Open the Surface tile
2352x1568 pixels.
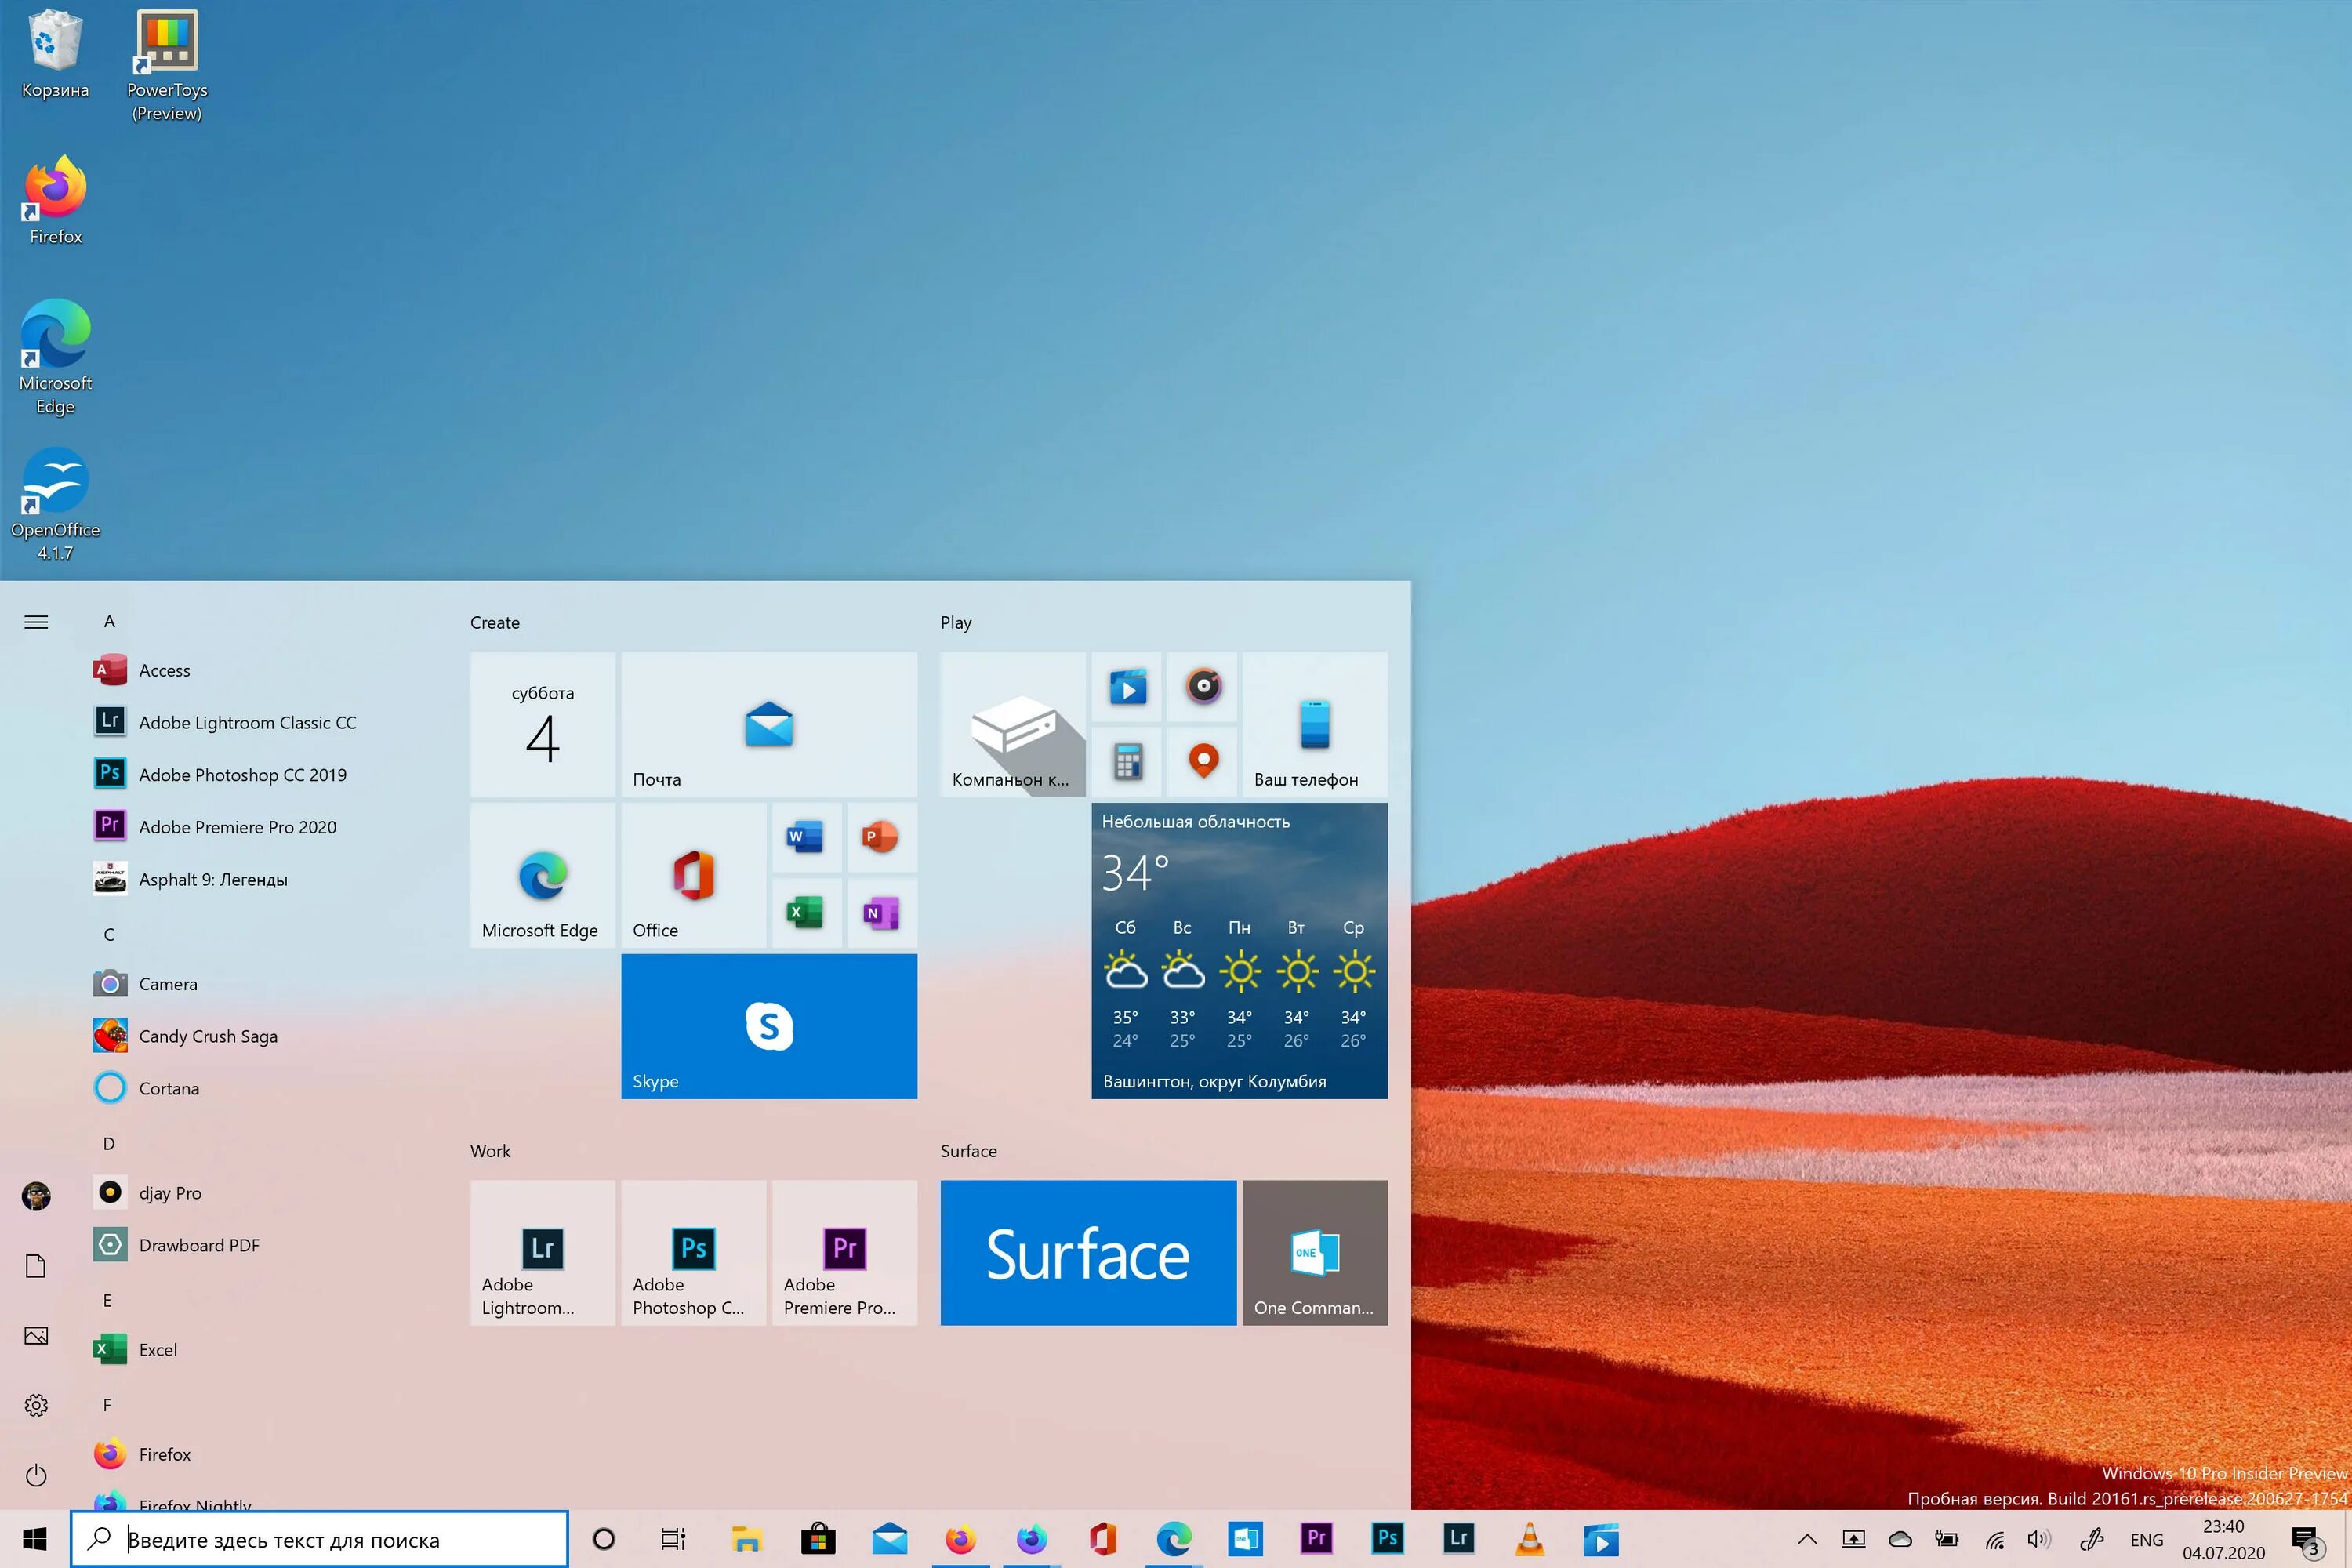tap(1088, 1253)
